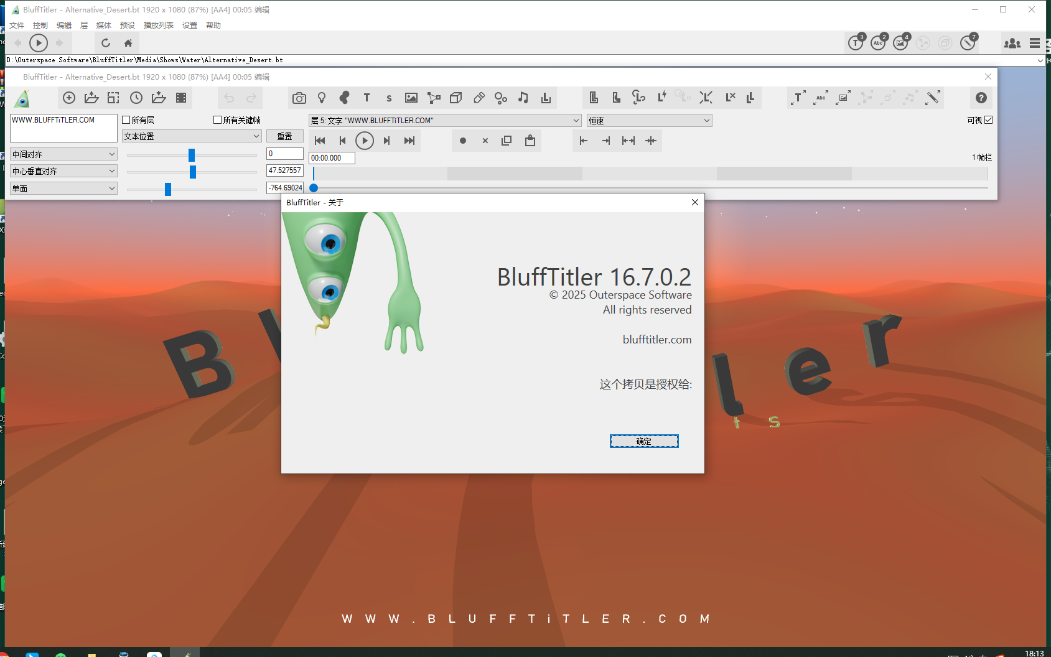Screen dimensions: 1051x657
Task: Click the merge layers icon with arrows
Action: point(706,98)
